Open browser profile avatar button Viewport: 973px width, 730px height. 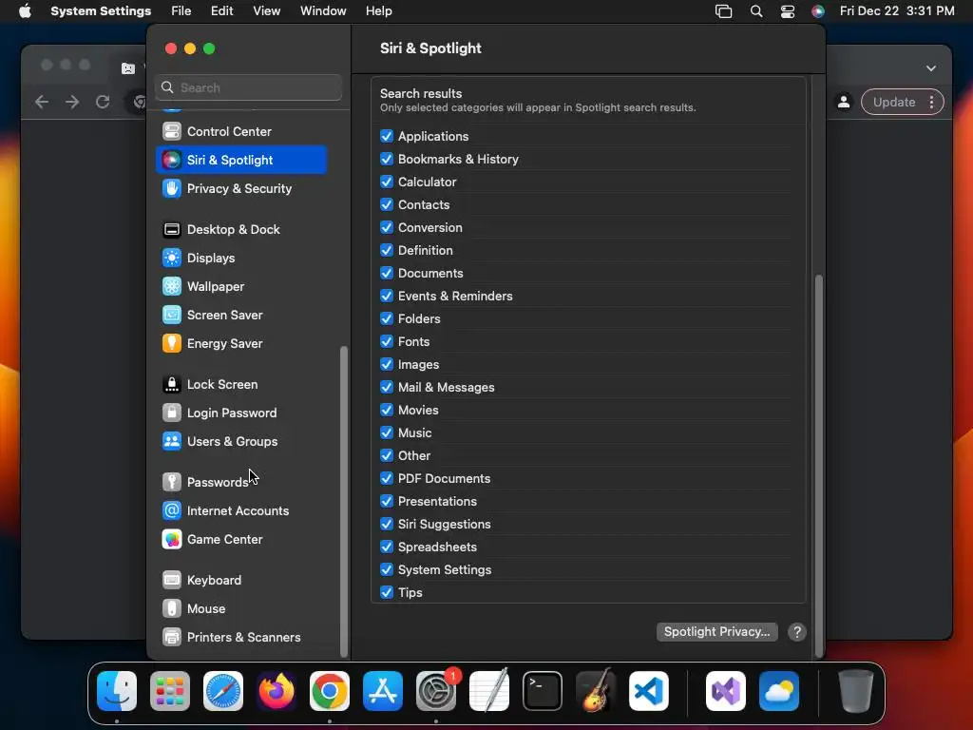(x=844, y=103)
